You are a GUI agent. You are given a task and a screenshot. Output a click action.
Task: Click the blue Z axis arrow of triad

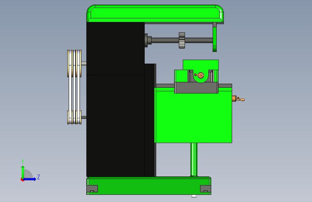tap(30, 179)
